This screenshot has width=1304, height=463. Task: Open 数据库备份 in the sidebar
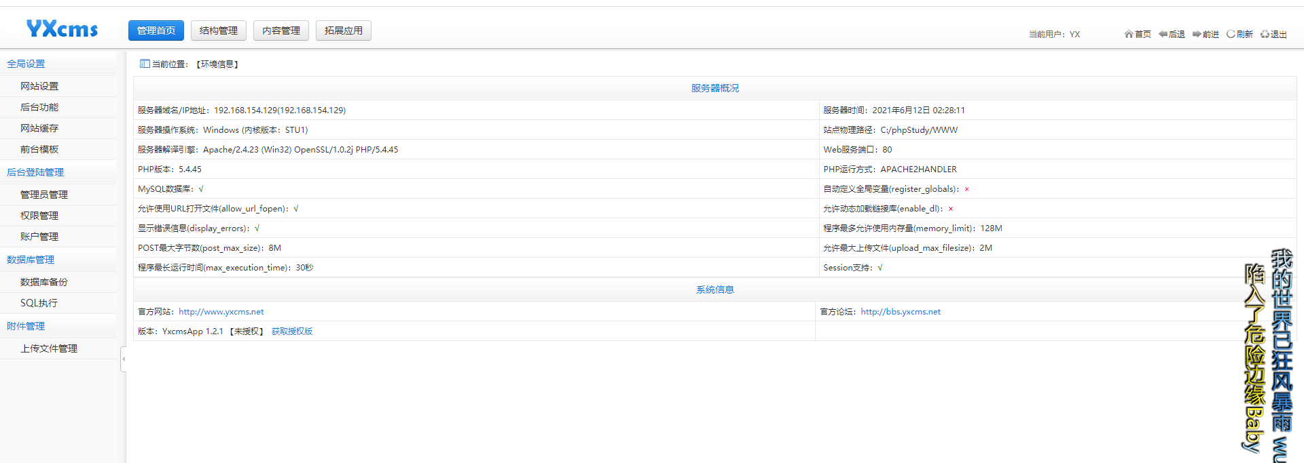tap(44, 282)
